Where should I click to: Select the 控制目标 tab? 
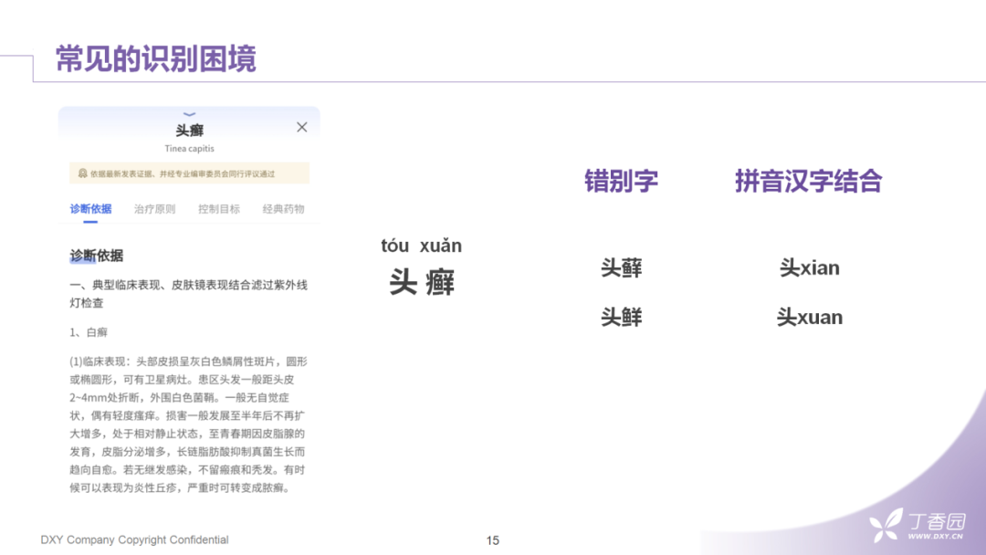point(219,209)
